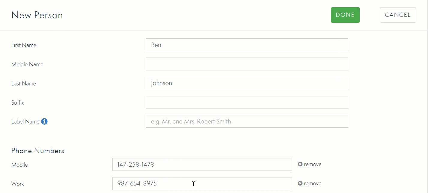
Task: Remove the Work phone number
Action: pyautogui.click(x=310, y=183)
